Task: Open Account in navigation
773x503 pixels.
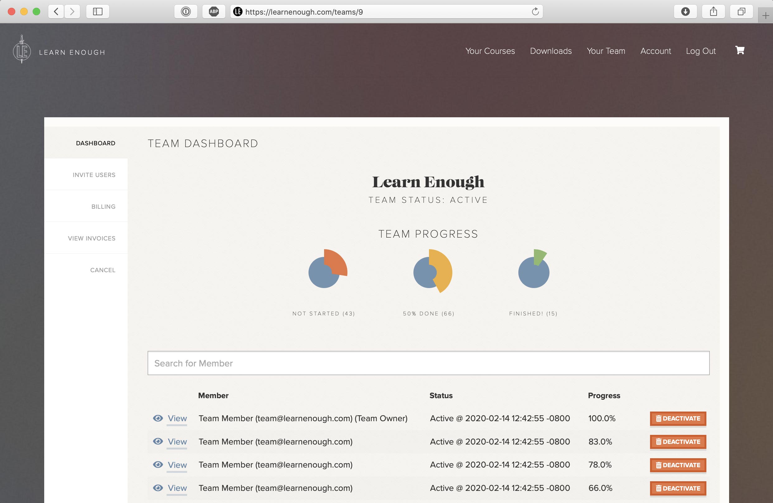Action: pyautogui.click(x=655, y=51)
